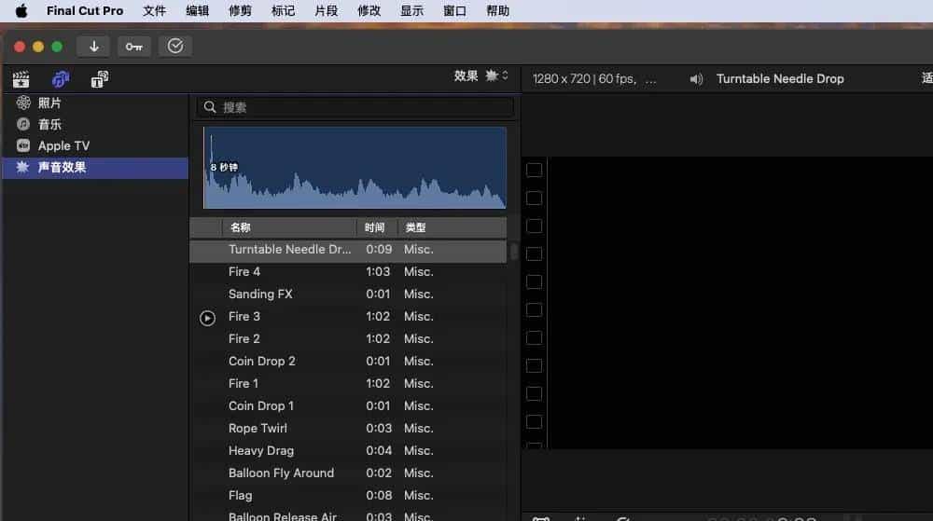Click the keyword editor key button

pos(133,47)
